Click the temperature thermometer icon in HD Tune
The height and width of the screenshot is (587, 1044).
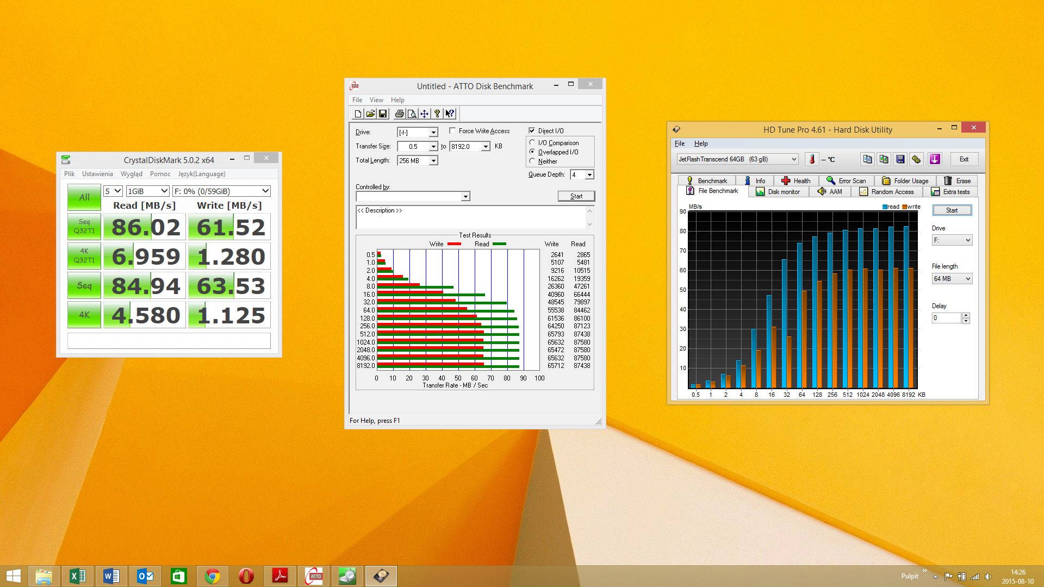click(812, 159)
